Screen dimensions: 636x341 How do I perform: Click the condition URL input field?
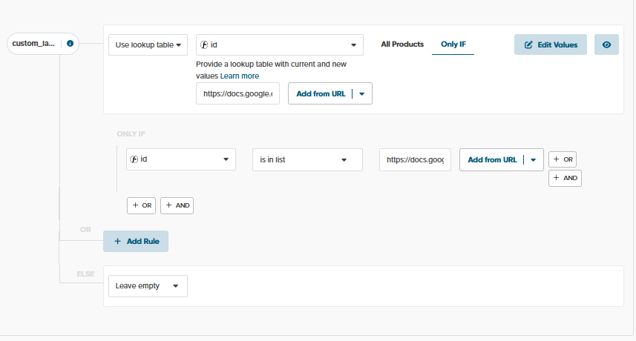click(x=414, y=159)
